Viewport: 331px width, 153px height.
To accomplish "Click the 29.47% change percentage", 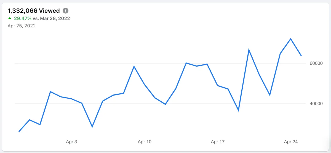I will (23, 19).
